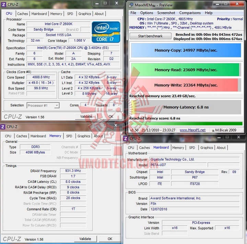Open File menu in MaxxMEM

[133, 13]
